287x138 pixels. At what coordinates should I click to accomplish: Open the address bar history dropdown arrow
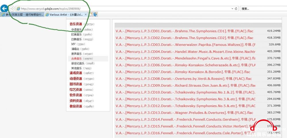click(232, 9)
